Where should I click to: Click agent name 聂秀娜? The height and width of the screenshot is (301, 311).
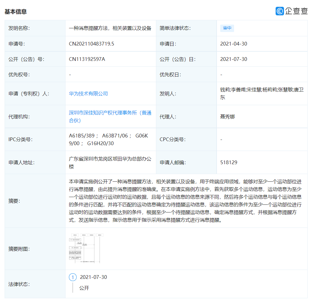tap(228, 117)
